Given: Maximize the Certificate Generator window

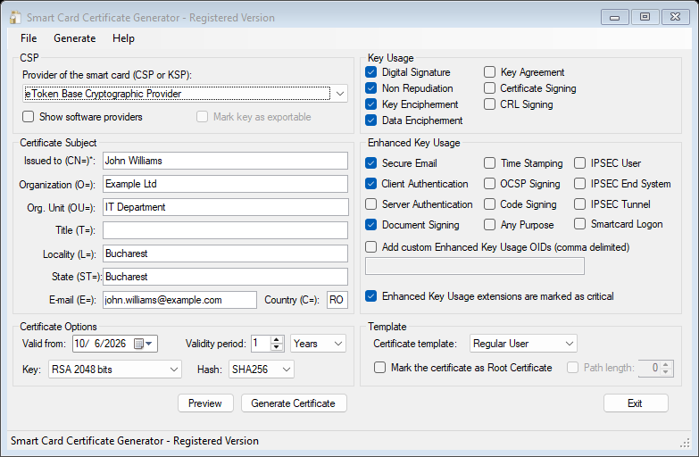Looking at the screenshot, I should click(645, 17).
